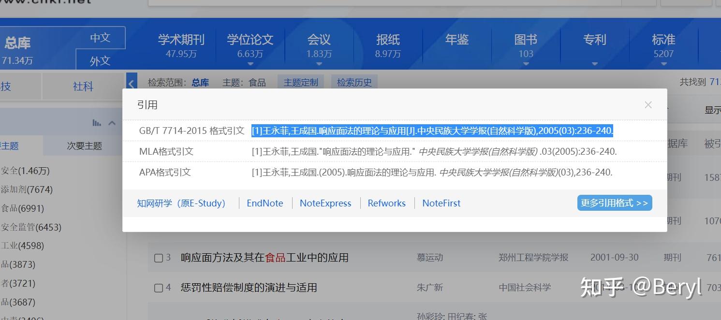Filter by topic 食品(6991)
The width and height of the screenshot is (721, 320).
pyautogui.click(x=22, y=209)
